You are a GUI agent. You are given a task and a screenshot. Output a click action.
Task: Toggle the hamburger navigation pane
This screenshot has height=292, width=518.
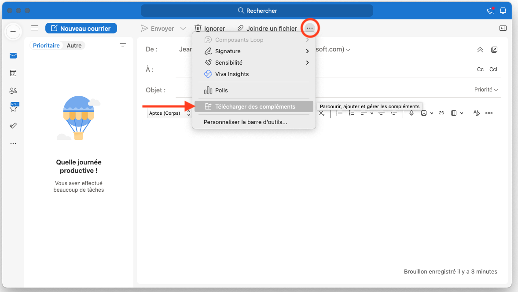[x=35, y=28]
